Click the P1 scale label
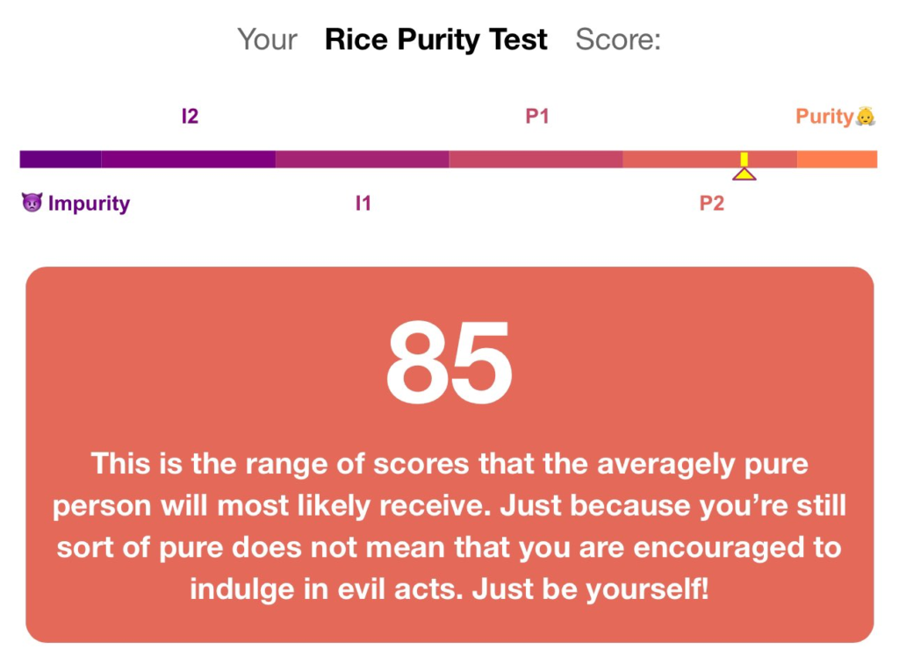This screenshot has width=899, height=663. (x=537, y=117)
